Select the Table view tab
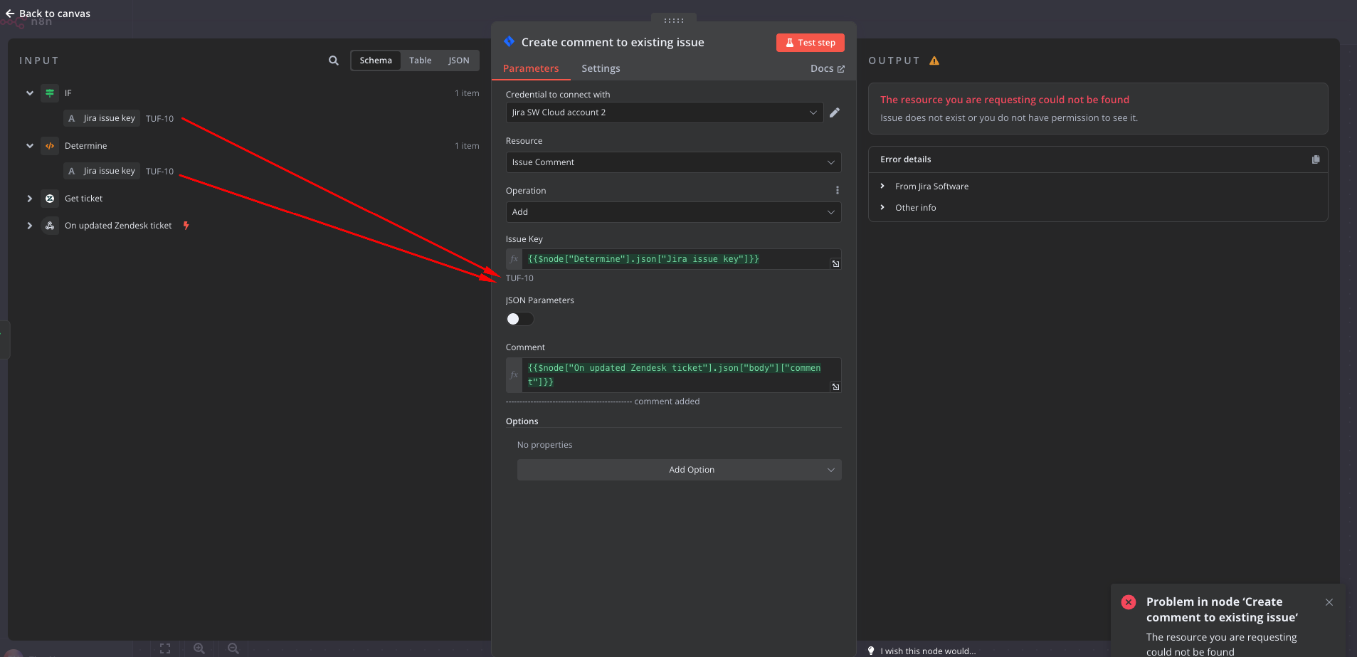 (421, 61)
